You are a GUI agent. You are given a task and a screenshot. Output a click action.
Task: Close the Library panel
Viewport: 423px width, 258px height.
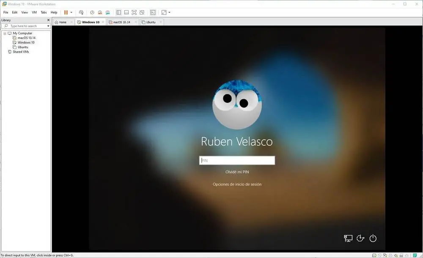[x=49, y=20]
